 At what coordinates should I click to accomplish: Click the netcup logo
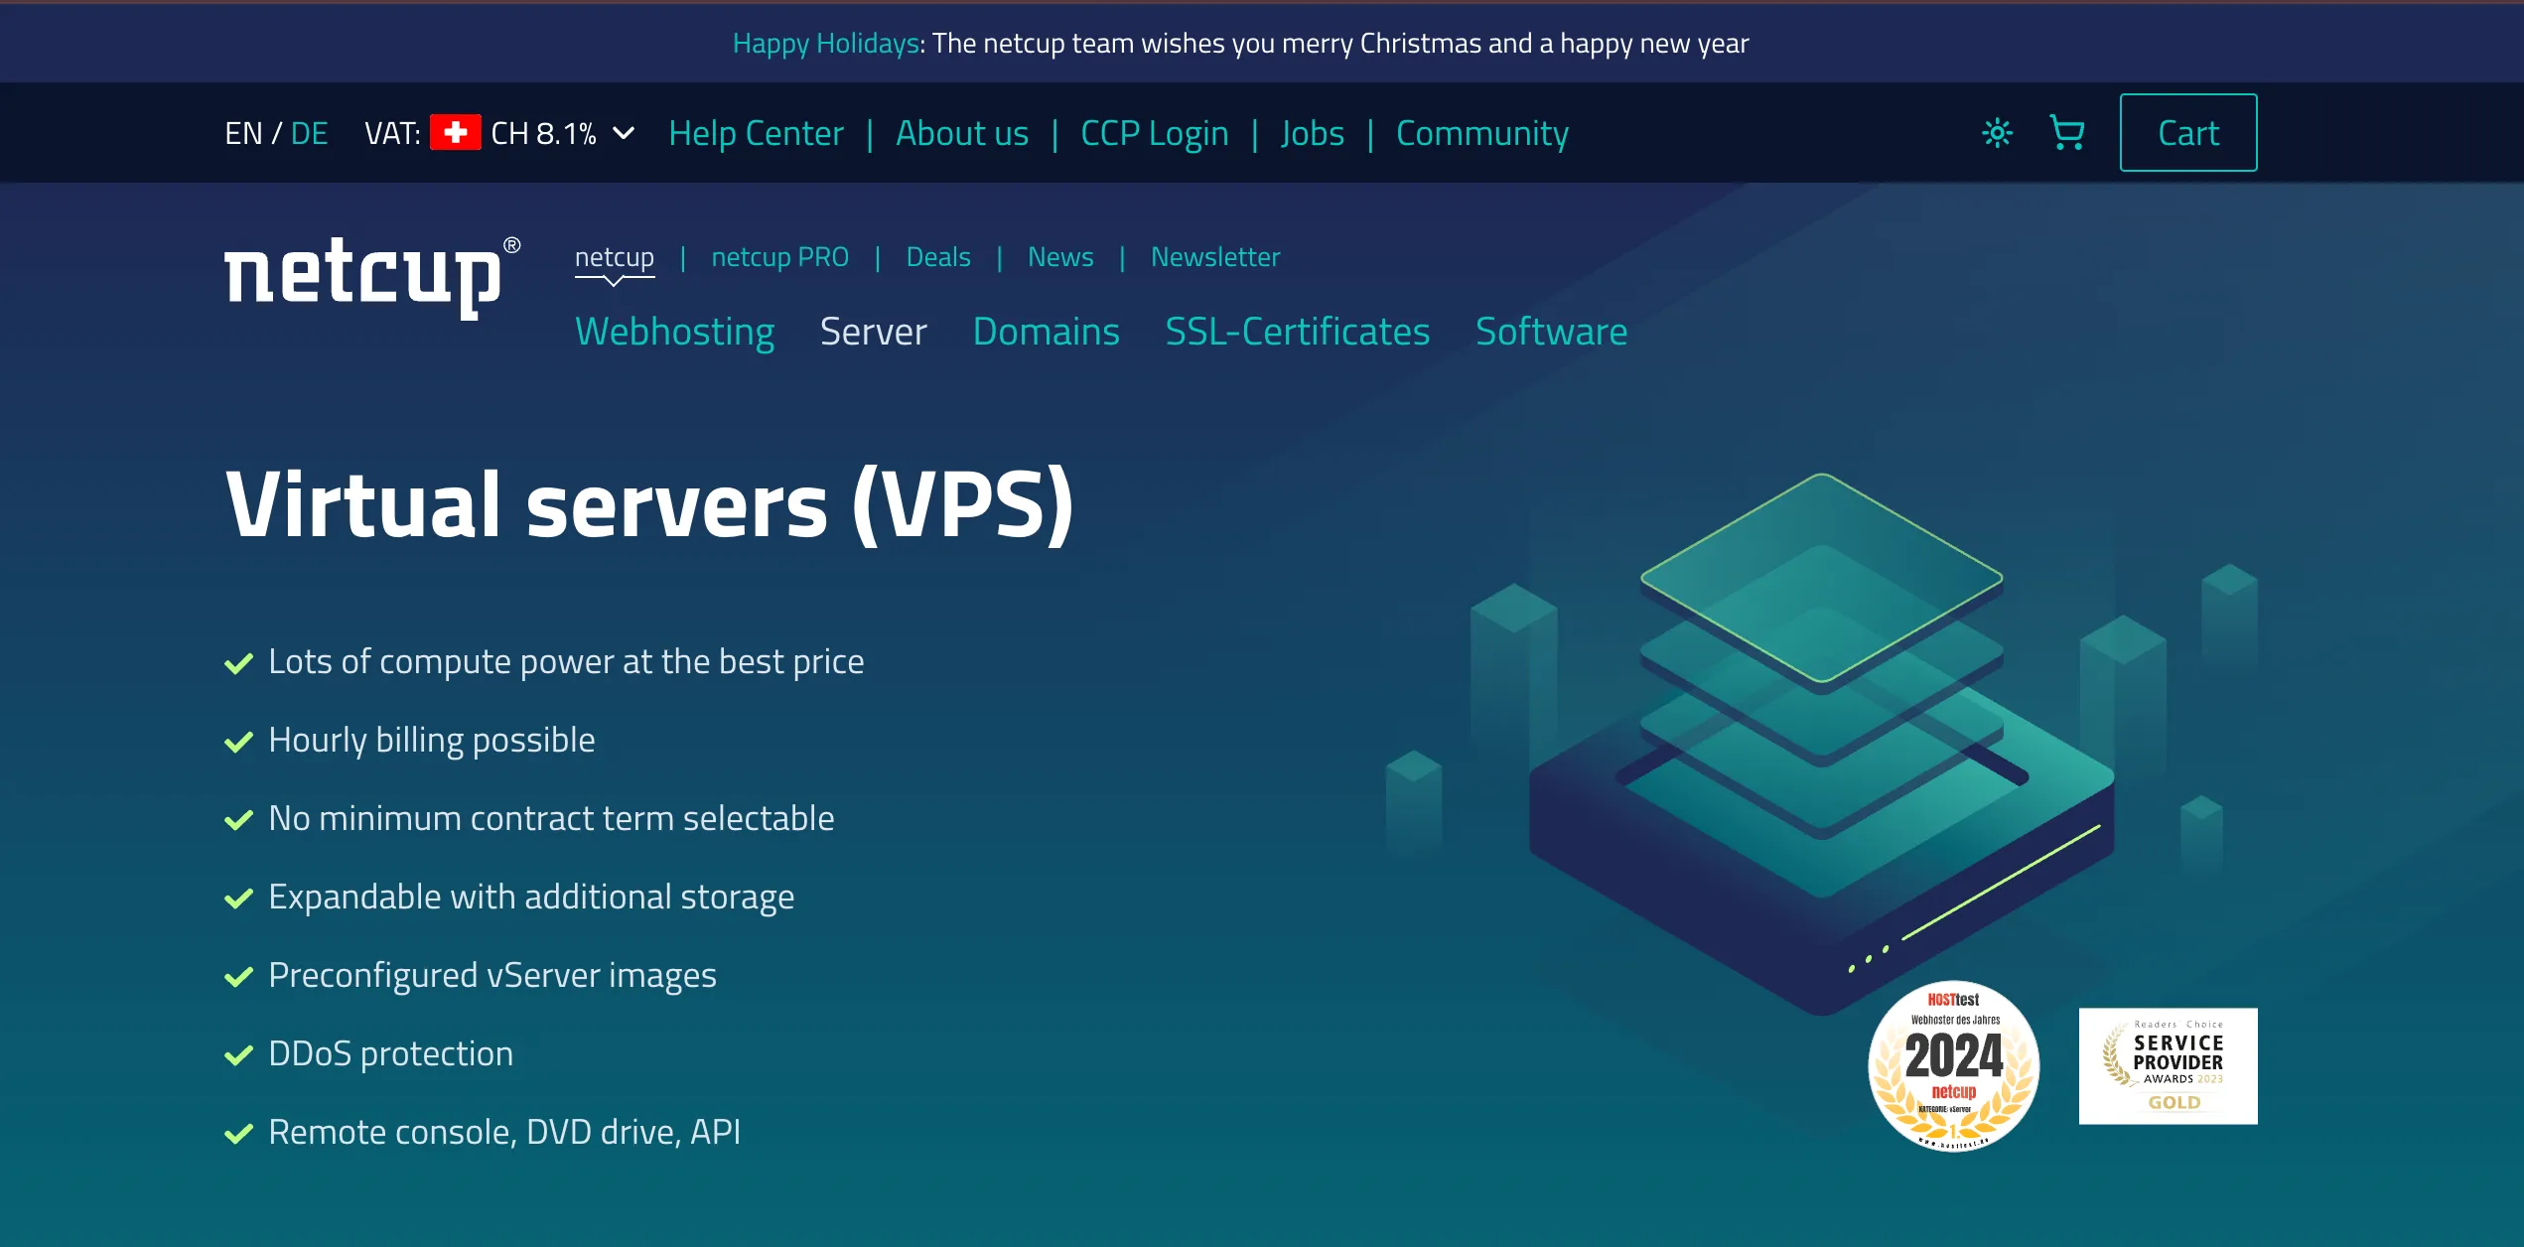(x=372, y=277)
